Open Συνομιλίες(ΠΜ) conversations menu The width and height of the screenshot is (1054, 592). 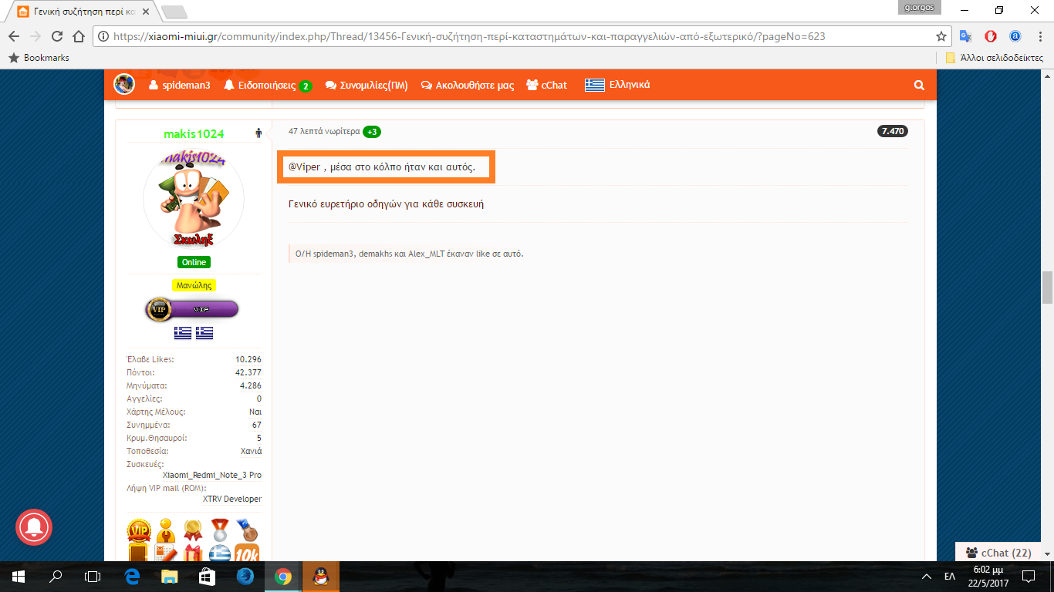(x=367, y=86)
